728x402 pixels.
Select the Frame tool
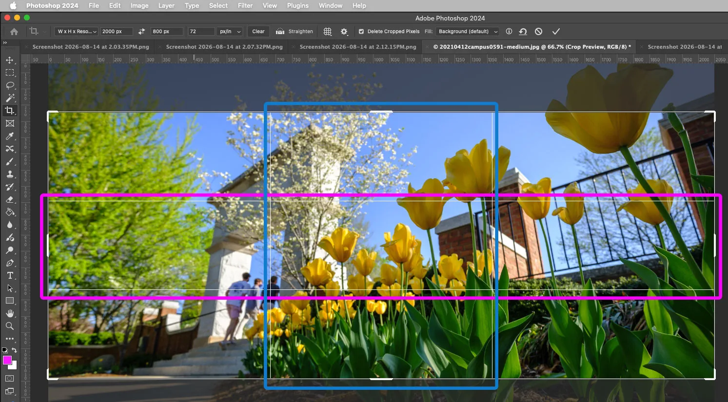pos(10,123)
